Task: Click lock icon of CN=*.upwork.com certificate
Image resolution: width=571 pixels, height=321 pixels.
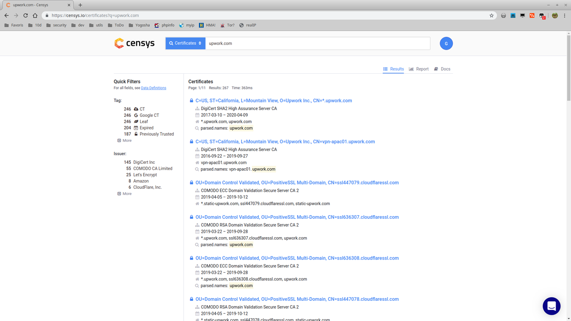Action: click(x=192, y=101)
